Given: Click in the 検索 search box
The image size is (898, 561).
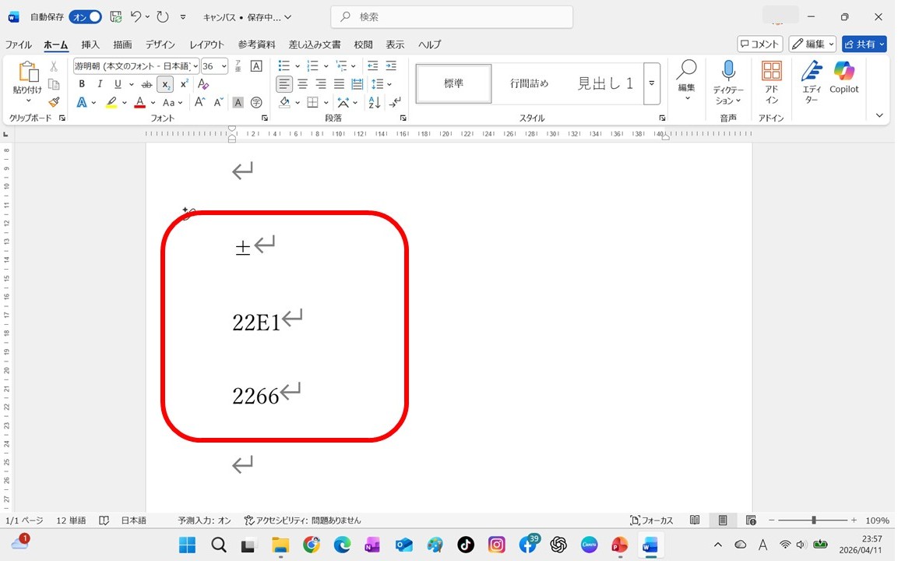Looking at the screenshot, I should click(452, 17).
